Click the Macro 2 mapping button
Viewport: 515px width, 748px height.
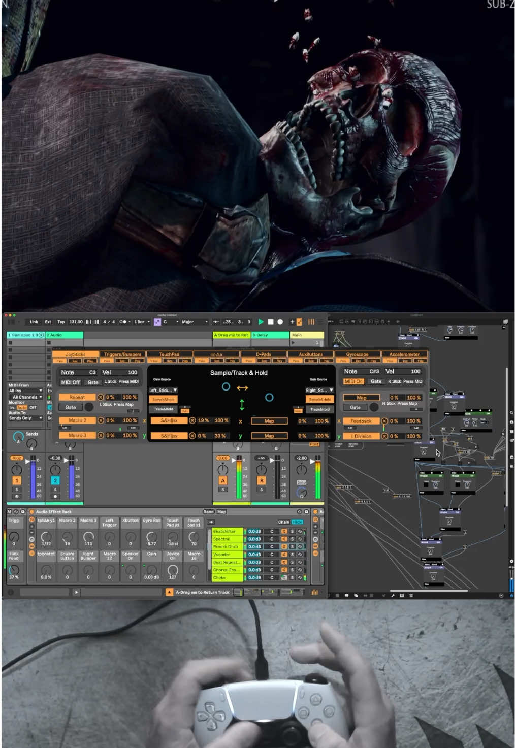pos(77,420)
